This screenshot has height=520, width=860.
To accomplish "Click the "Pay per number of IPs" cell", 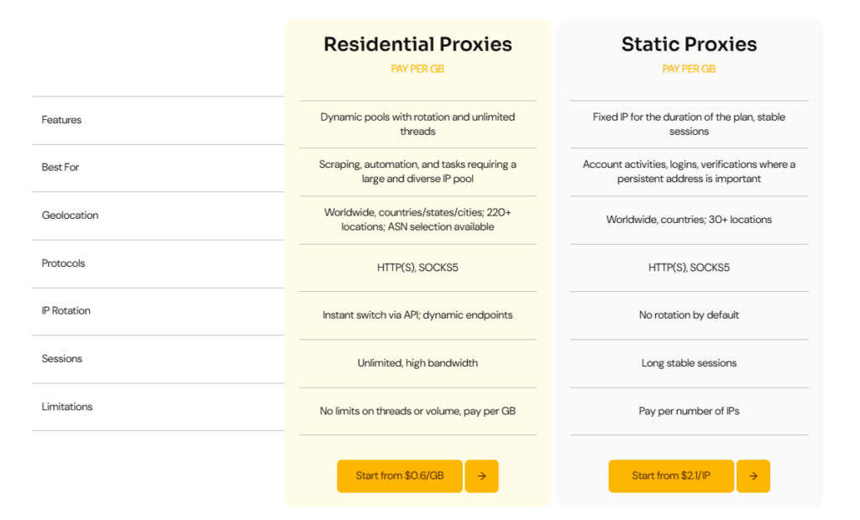I will click(689, 411).
